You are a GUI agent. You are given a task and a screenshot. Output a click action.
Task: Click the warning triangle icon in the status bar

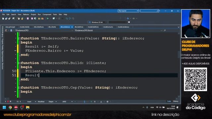101,101
